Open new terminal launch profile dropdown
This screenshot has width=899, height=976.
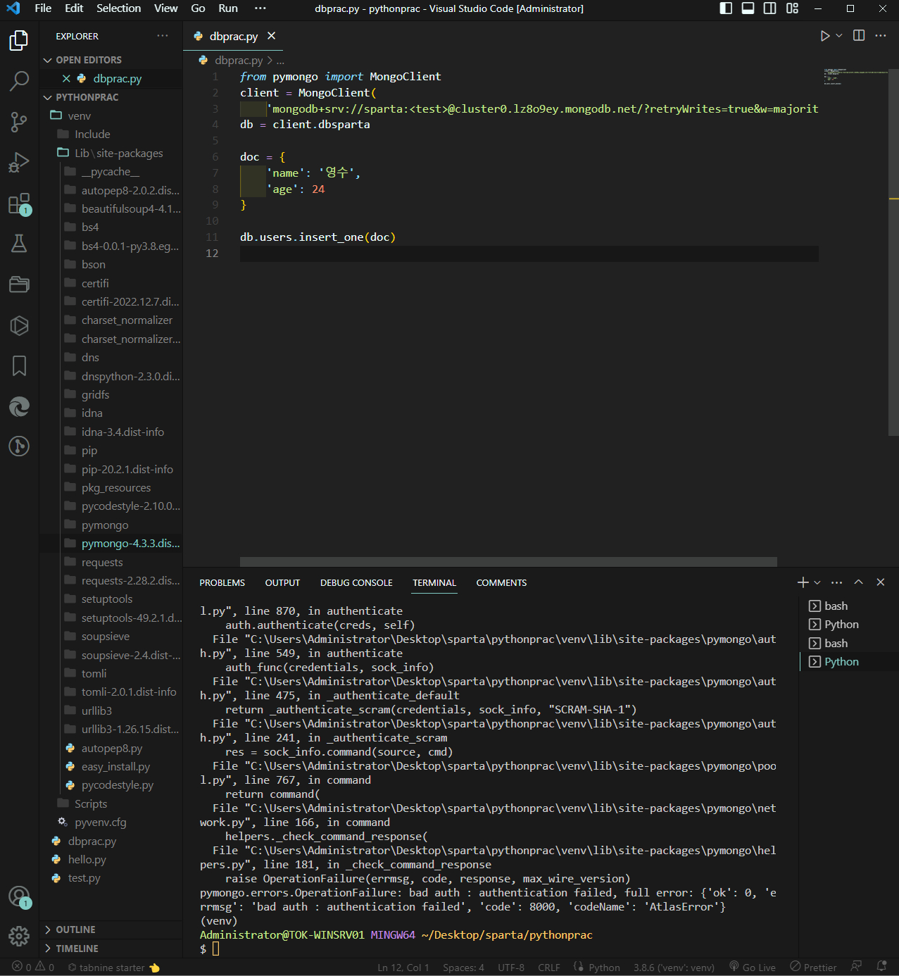[817, 582]
